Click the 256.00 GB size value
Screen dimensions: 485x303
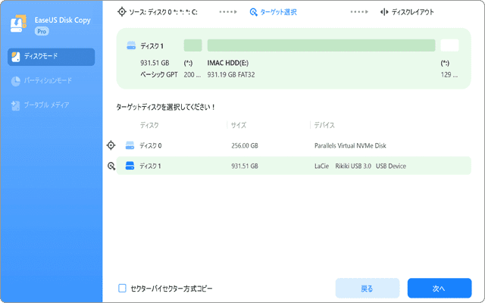click(244, 145)
